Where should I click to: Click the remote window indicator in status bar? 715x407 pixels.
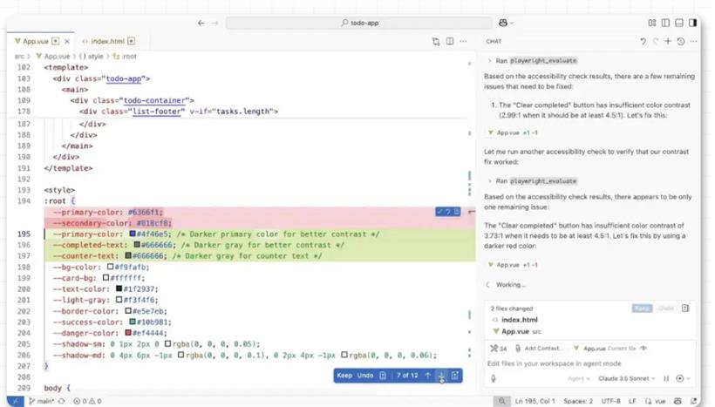(x=15, y=401)
